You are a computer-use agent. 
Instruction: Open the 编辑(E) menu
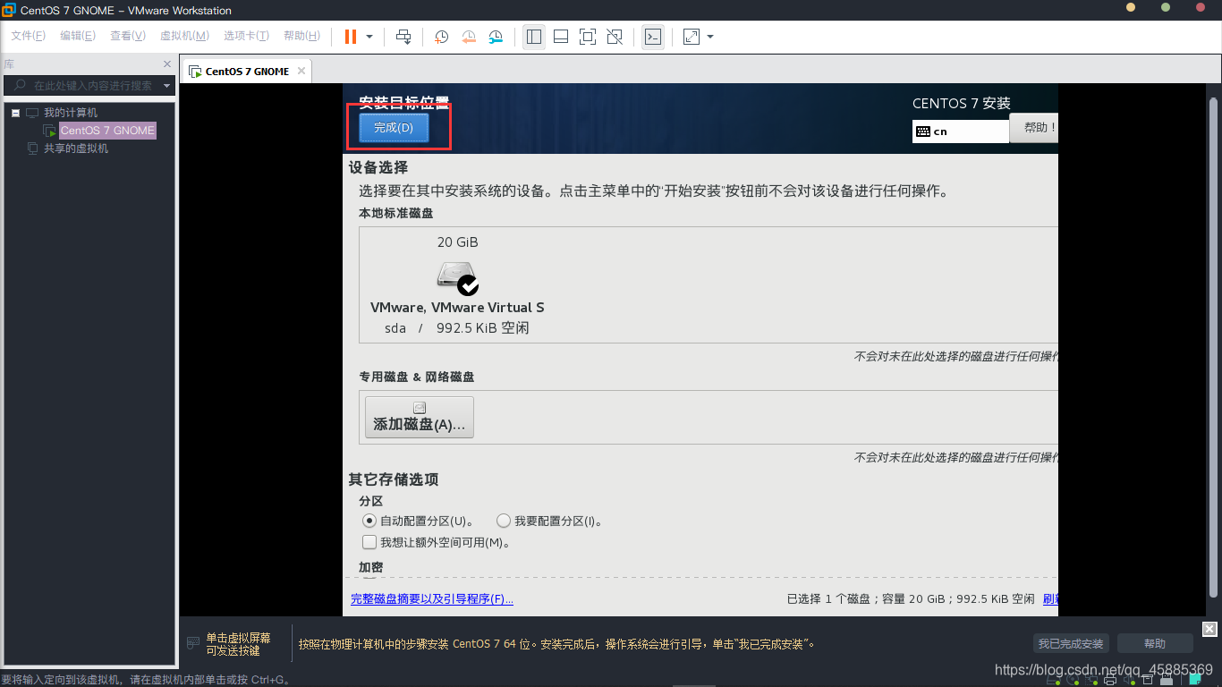point(78,36)
